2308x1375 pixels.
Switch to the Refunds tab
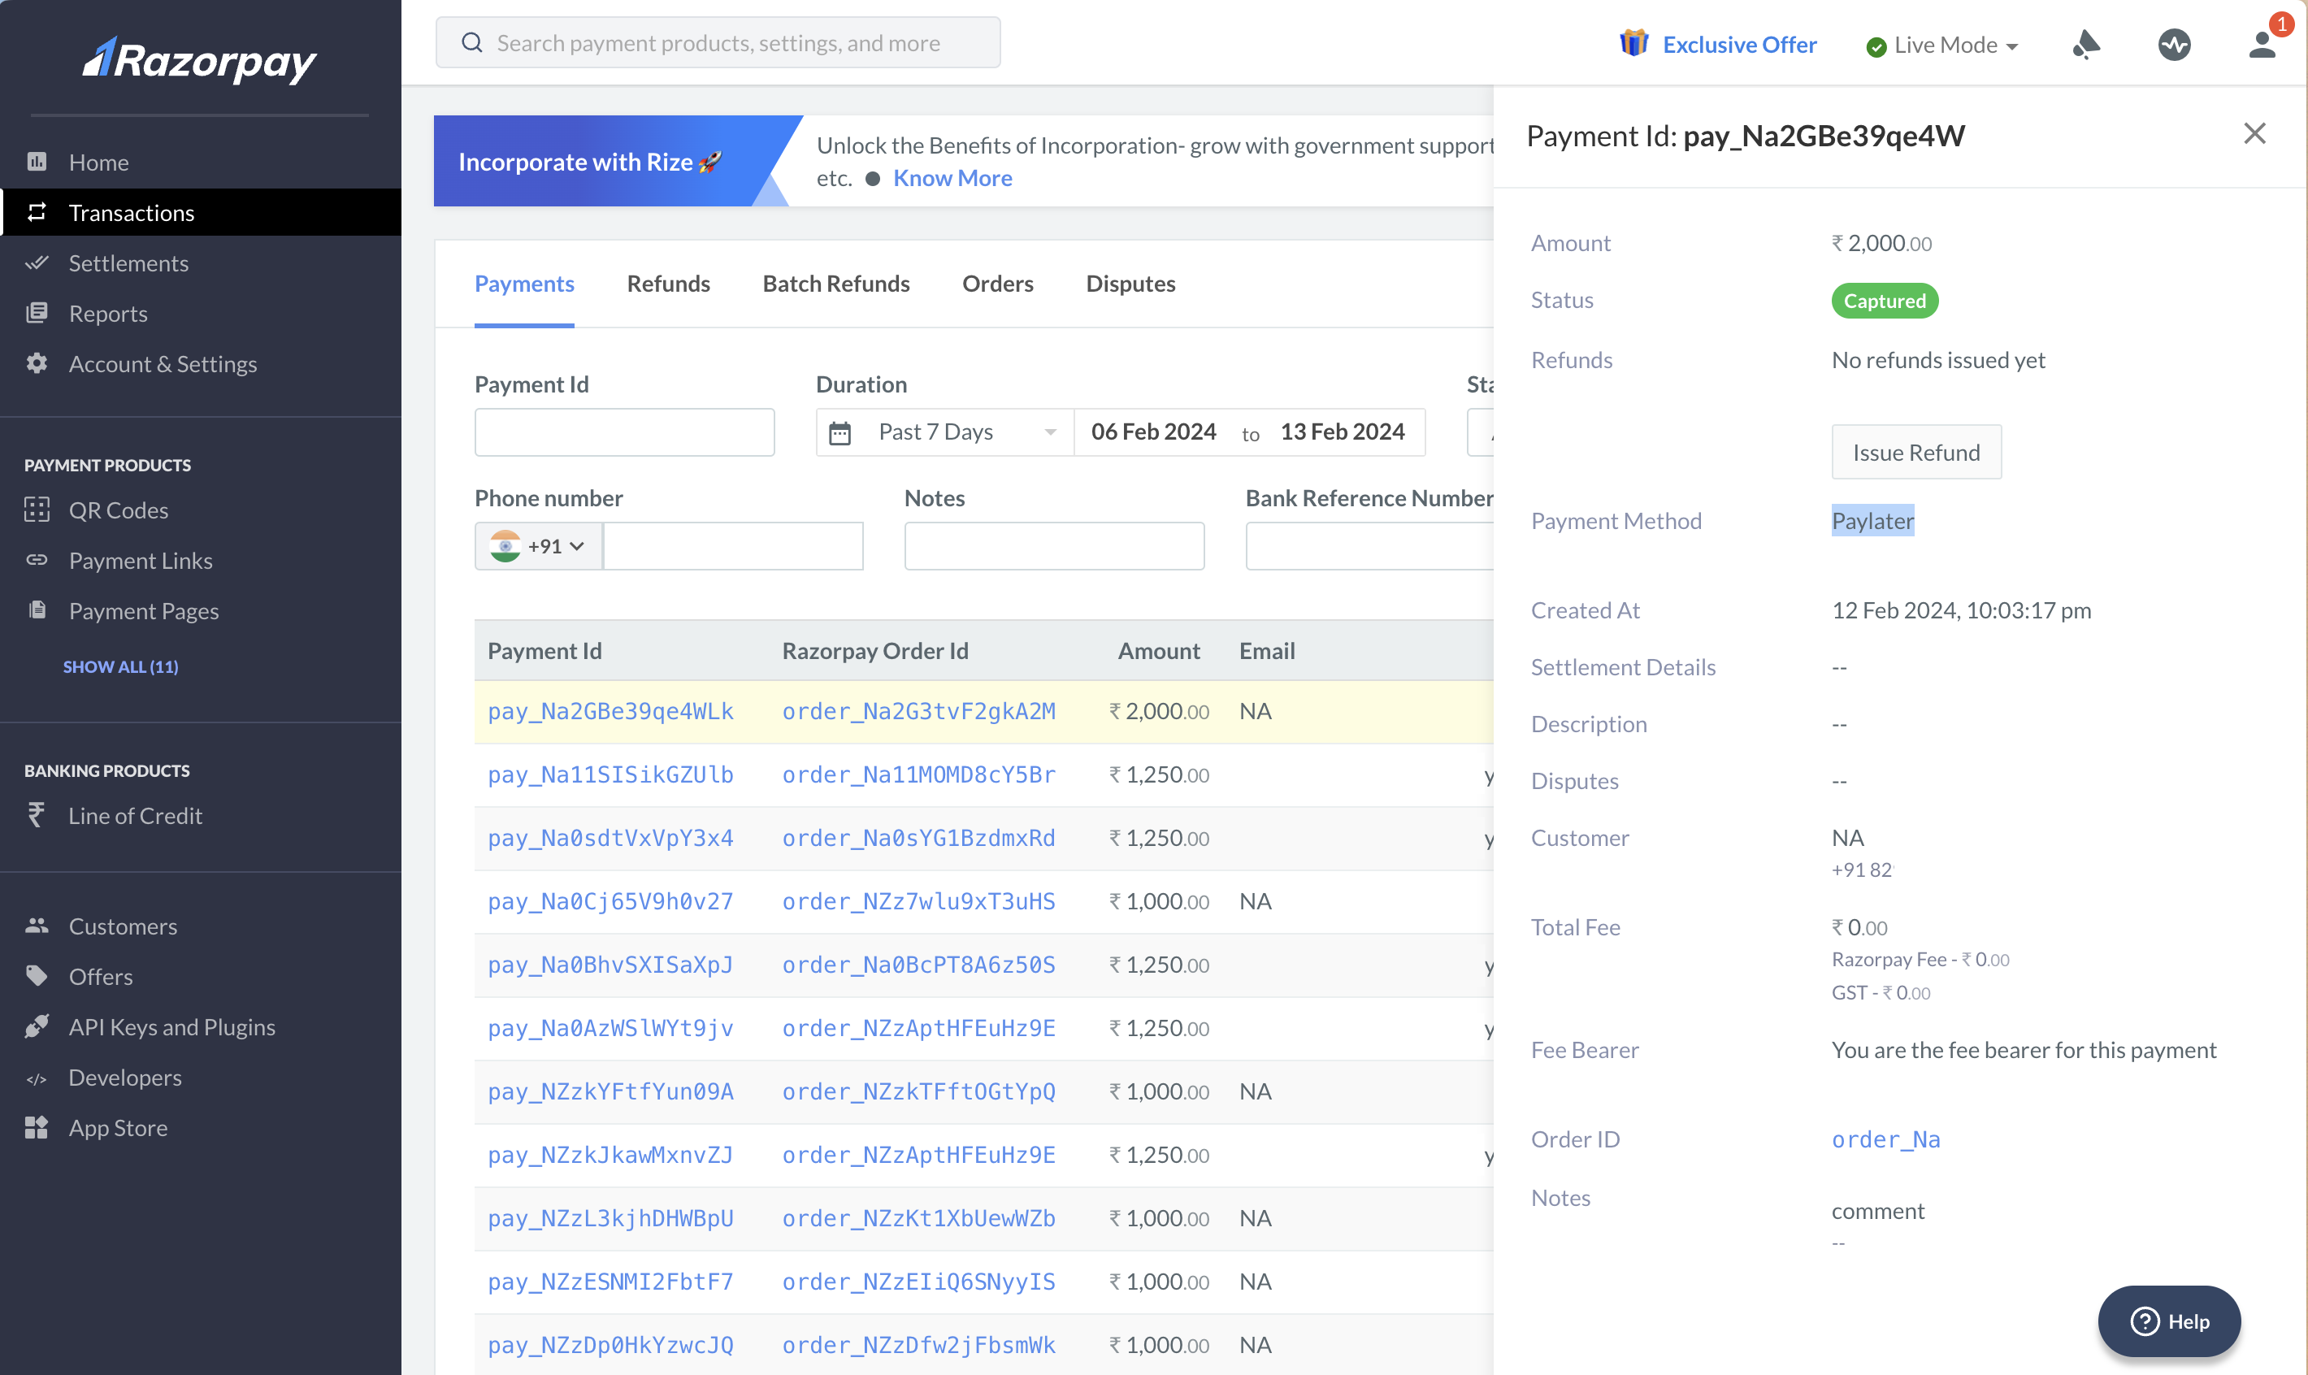[x=668, y=284]
